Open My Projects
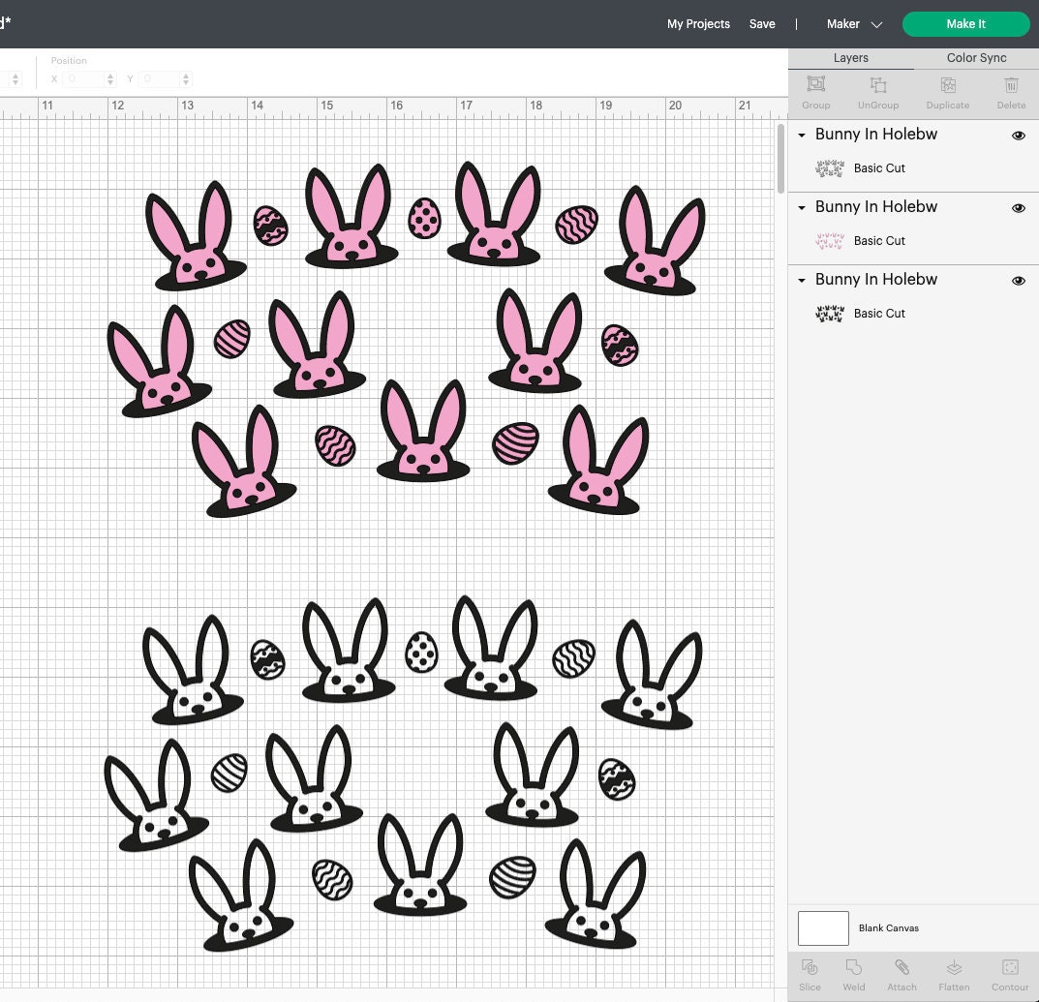Image resolution: width=1039 pixels, height=1002 pixels. click(698, 23)
